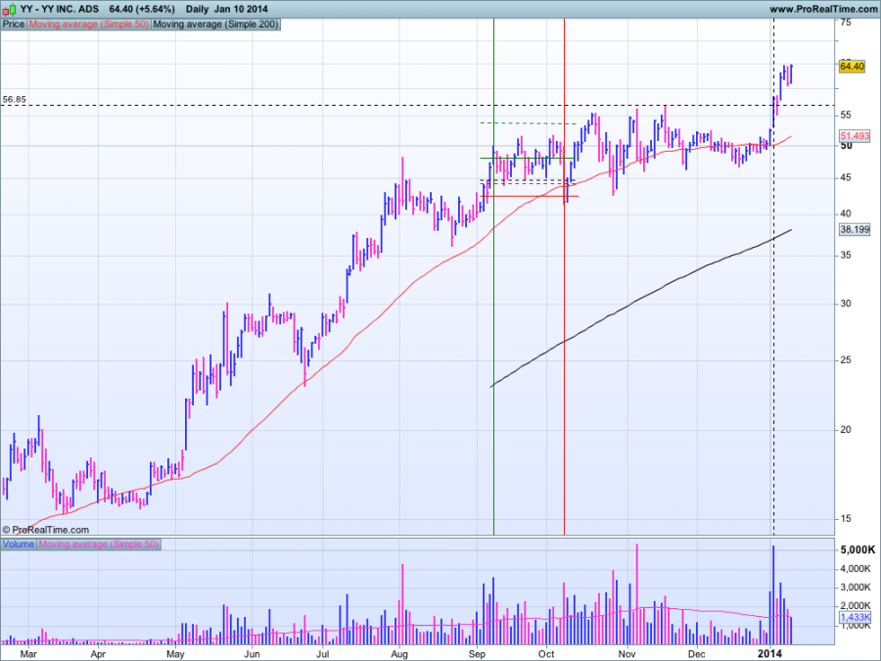The height and width of the screenshot is (661, 881).
Task: Click the "Daily" timeframe text
Action: coord(197,9)
